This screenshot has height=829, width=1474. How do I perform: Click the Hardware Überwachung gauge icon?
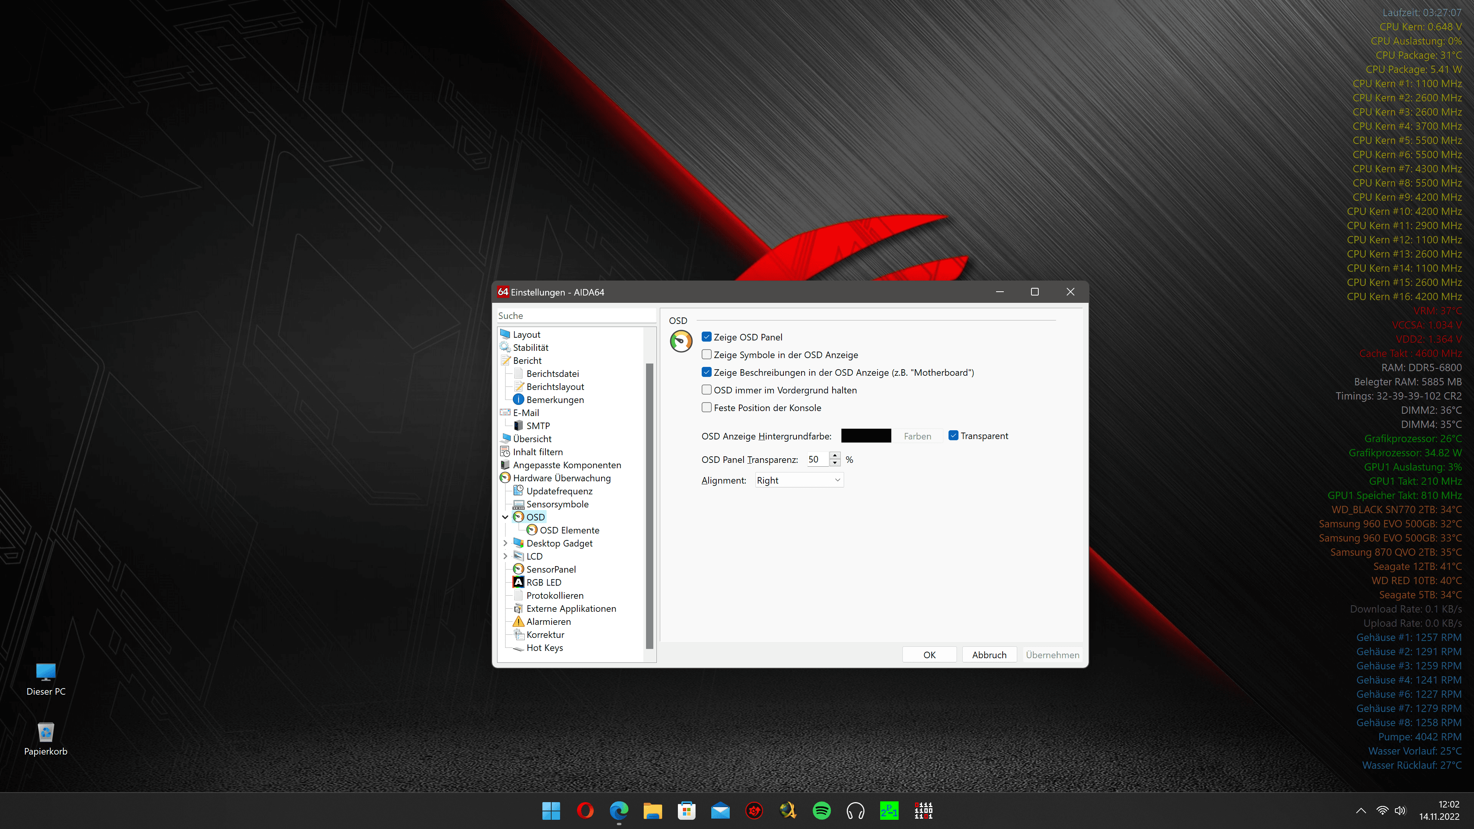pos(505,478)
